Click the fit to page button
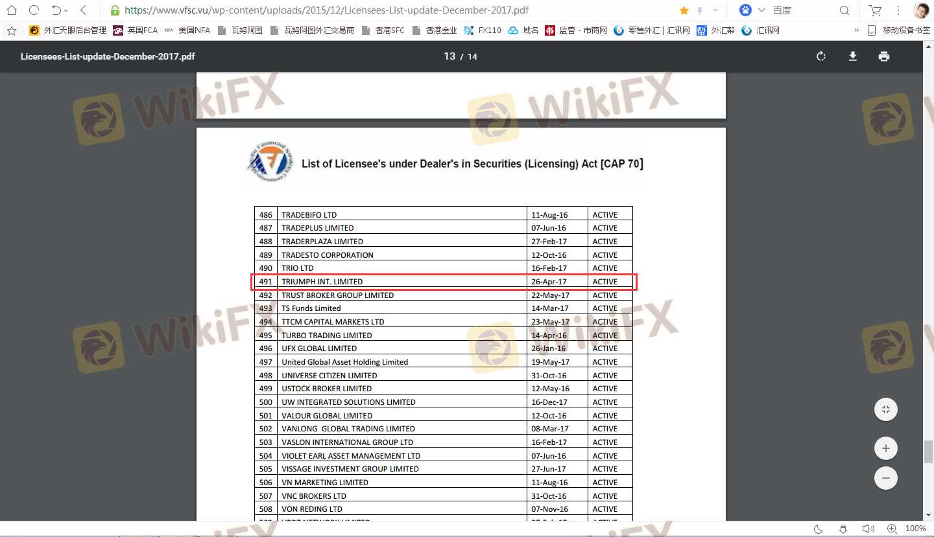Screen dimensions: 934x537 click(x=885, y=409)
